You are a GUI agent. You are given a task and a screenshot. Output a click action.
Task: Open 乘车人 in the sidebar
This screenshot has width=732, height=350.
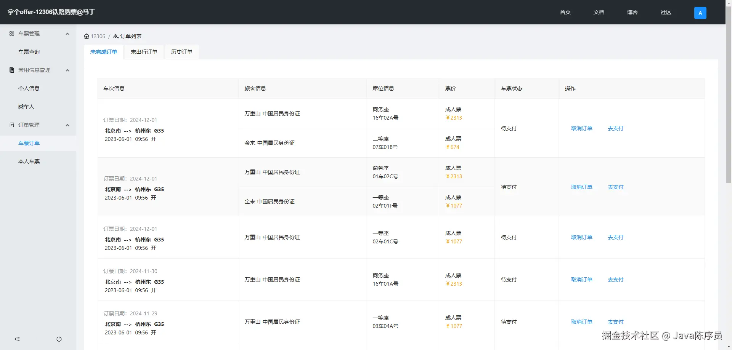(x=38, y=107)
